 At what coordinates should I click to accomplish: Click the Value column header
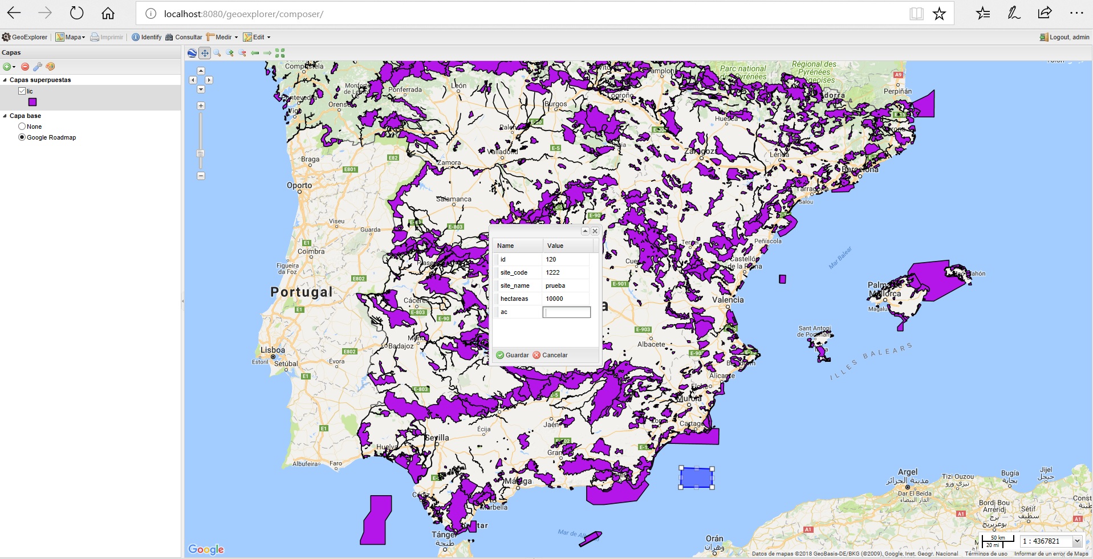[568, 246]
